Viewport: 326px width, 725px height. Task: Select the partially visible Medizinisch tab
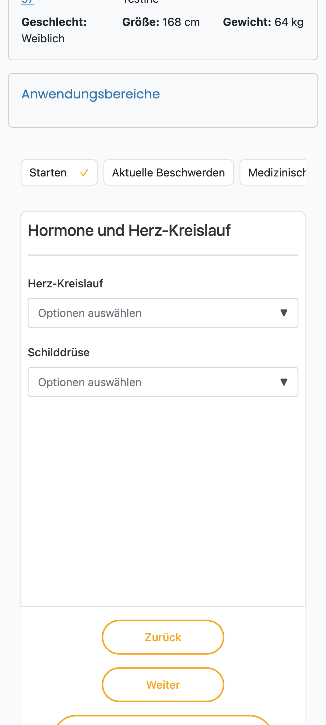273,172
